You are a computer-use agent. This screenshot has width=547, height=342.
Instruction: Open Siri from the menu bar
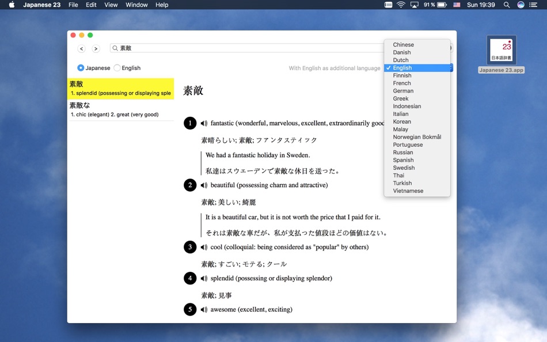(x=521, y=5)
